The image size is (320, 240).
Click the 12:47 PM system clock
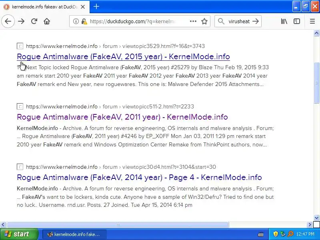(305, 234)
